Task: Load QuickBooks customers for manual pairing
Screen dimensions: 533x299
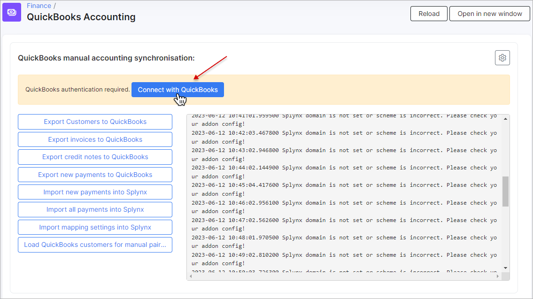Action: (95, 245)
